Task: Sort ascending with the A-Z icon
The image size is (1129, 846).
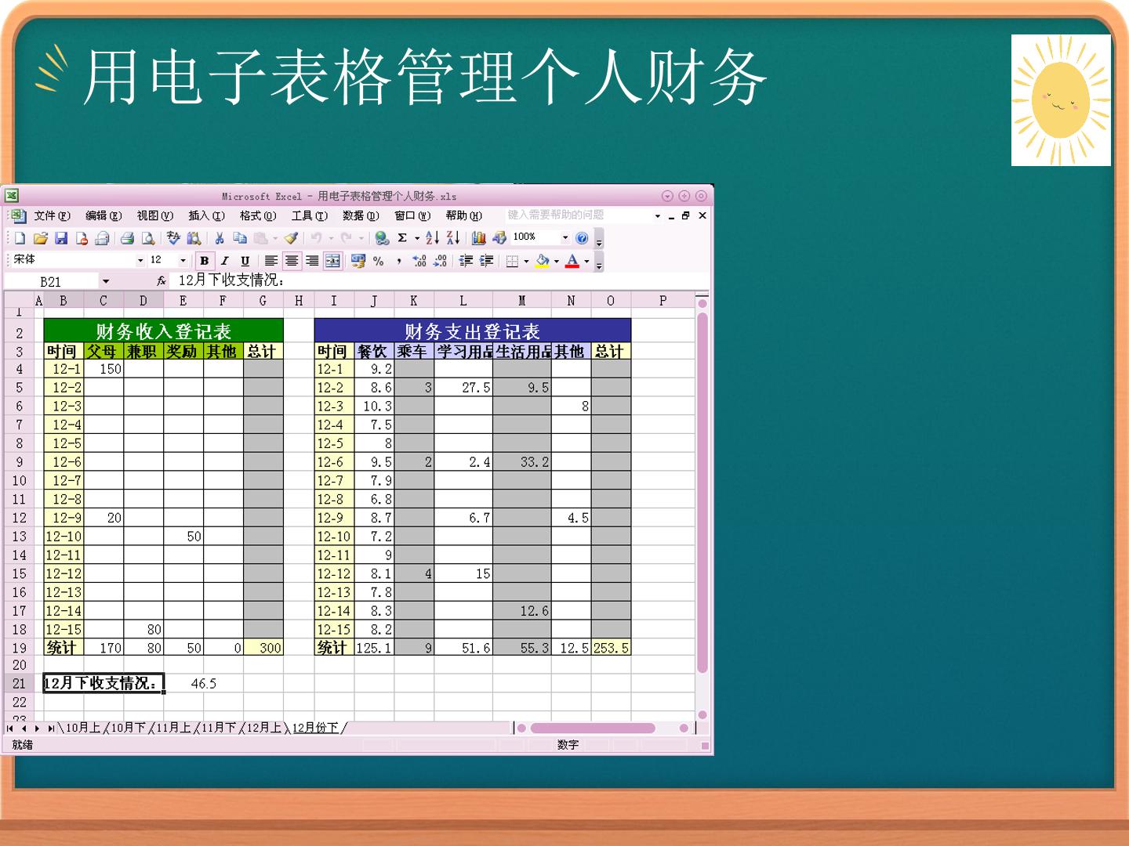Action: point(432,238)
